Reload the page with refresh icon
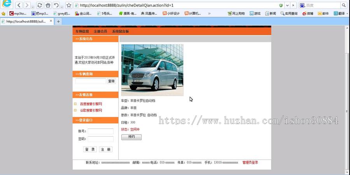Screen dimensions: 350x175 click(x=40, y=5)
